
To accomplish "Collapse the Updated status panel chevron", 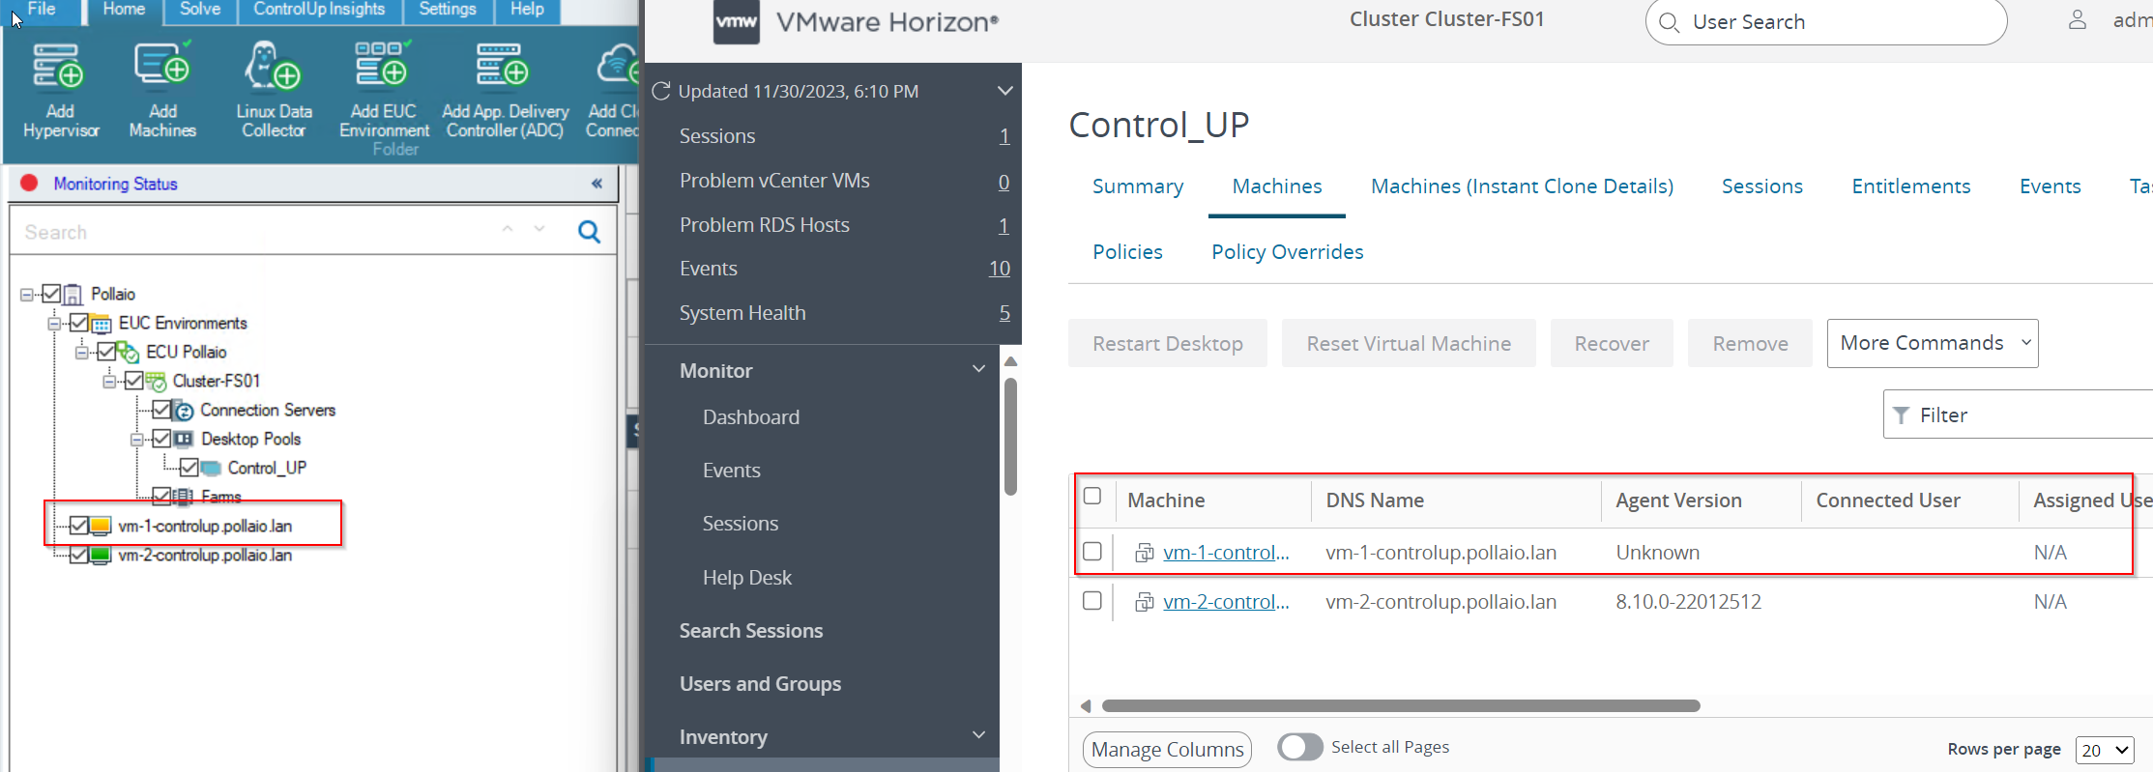I will (1004, 91).
